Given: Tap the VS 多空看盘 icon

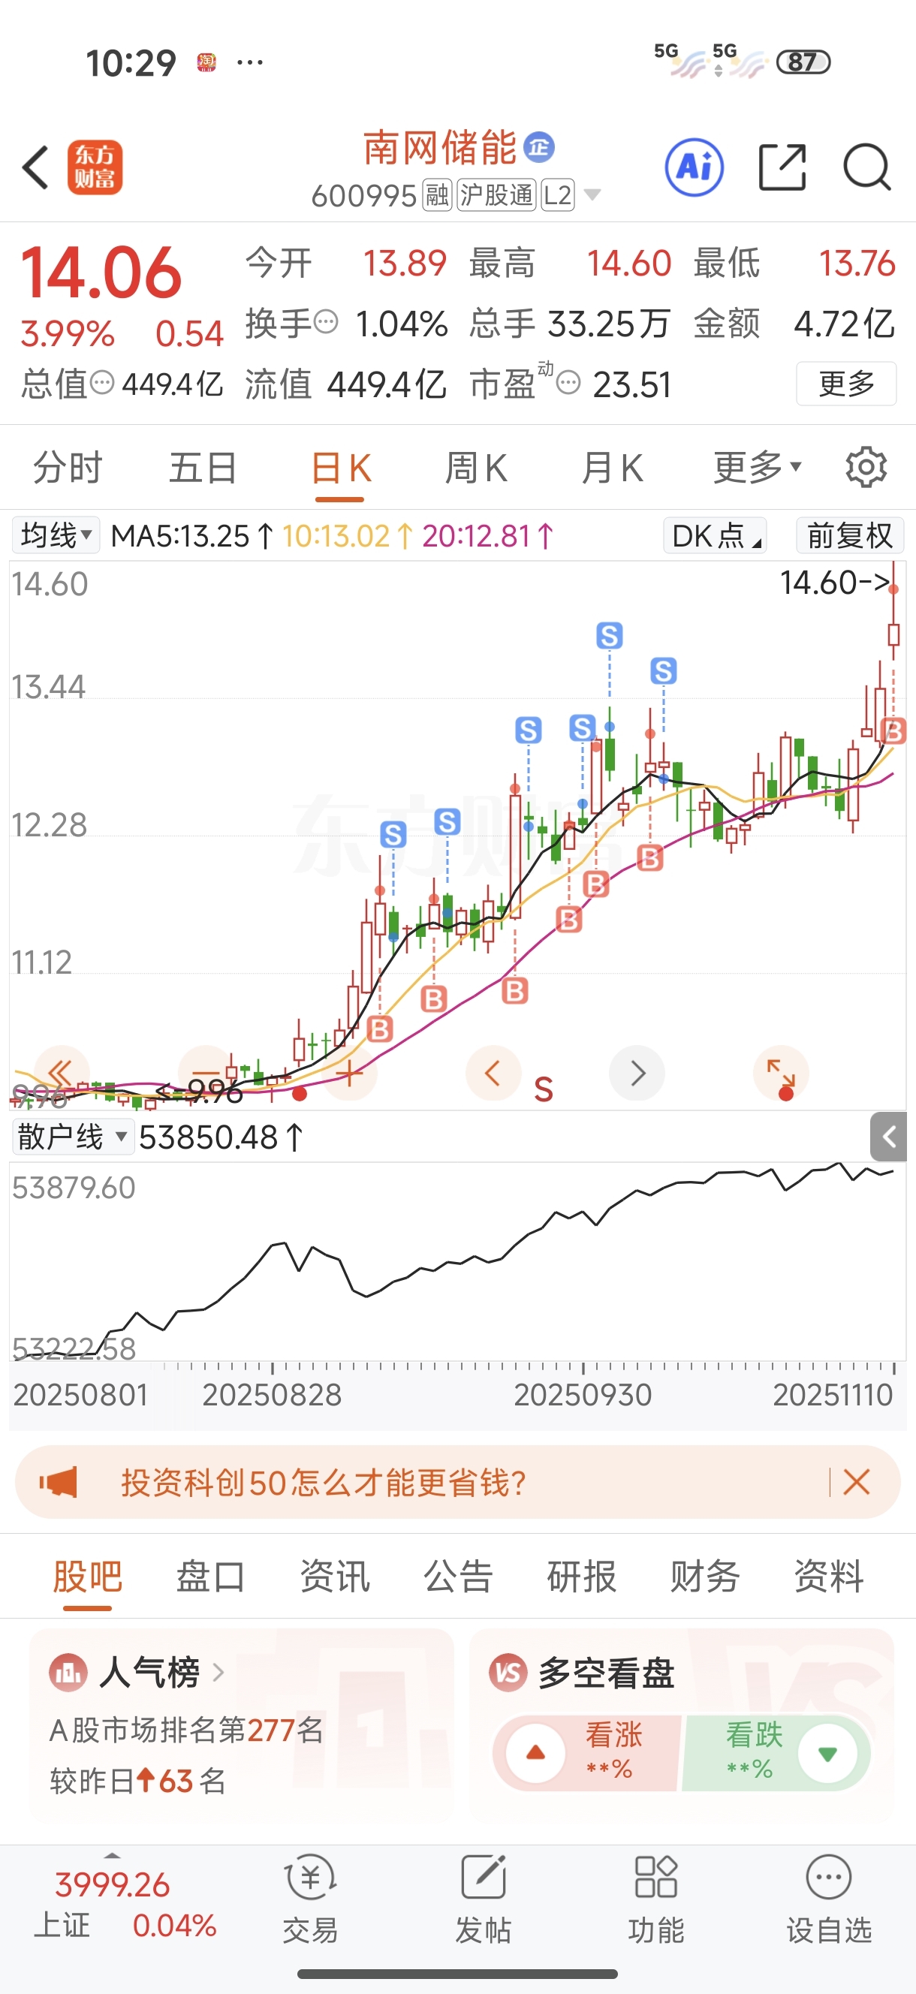Looking at the screenshot, I should click(x=507, y=1673).
